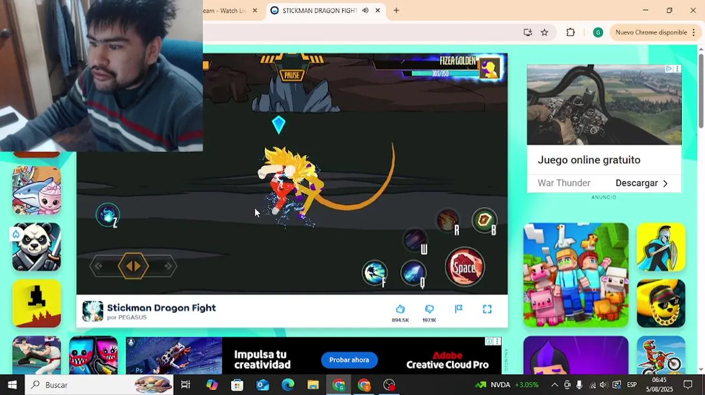Click the Stickman Dragon Fight game icon
The height and width of the screenshot is (395, 705).
pos(93,311)
